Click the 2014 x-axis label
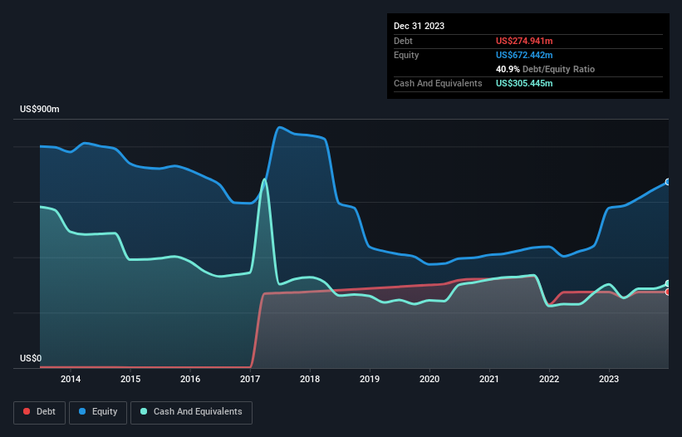 (x=71, y=379)
